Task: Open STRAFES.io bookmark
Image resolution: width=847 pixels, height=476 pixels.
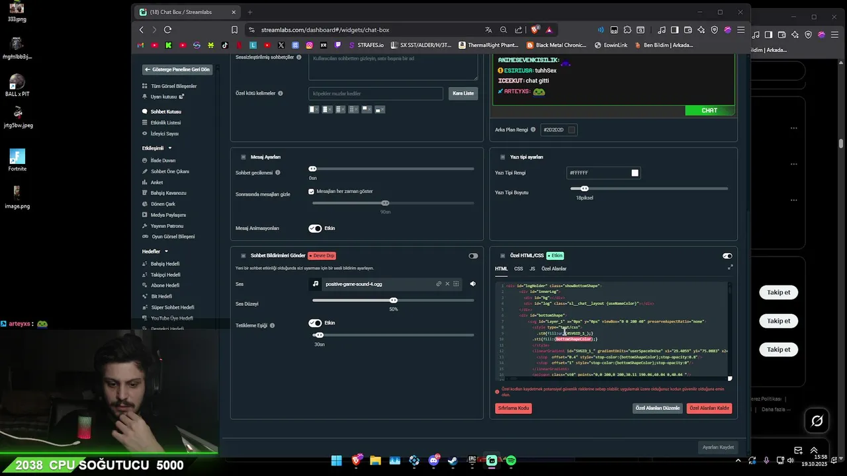Action: (x=366, y=45)
